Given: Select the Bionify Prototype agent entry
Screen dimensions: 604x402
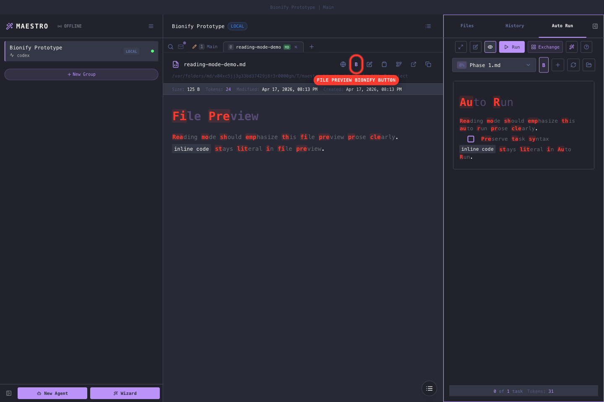Looking at the screenshot, I should [x=81, y=51].
